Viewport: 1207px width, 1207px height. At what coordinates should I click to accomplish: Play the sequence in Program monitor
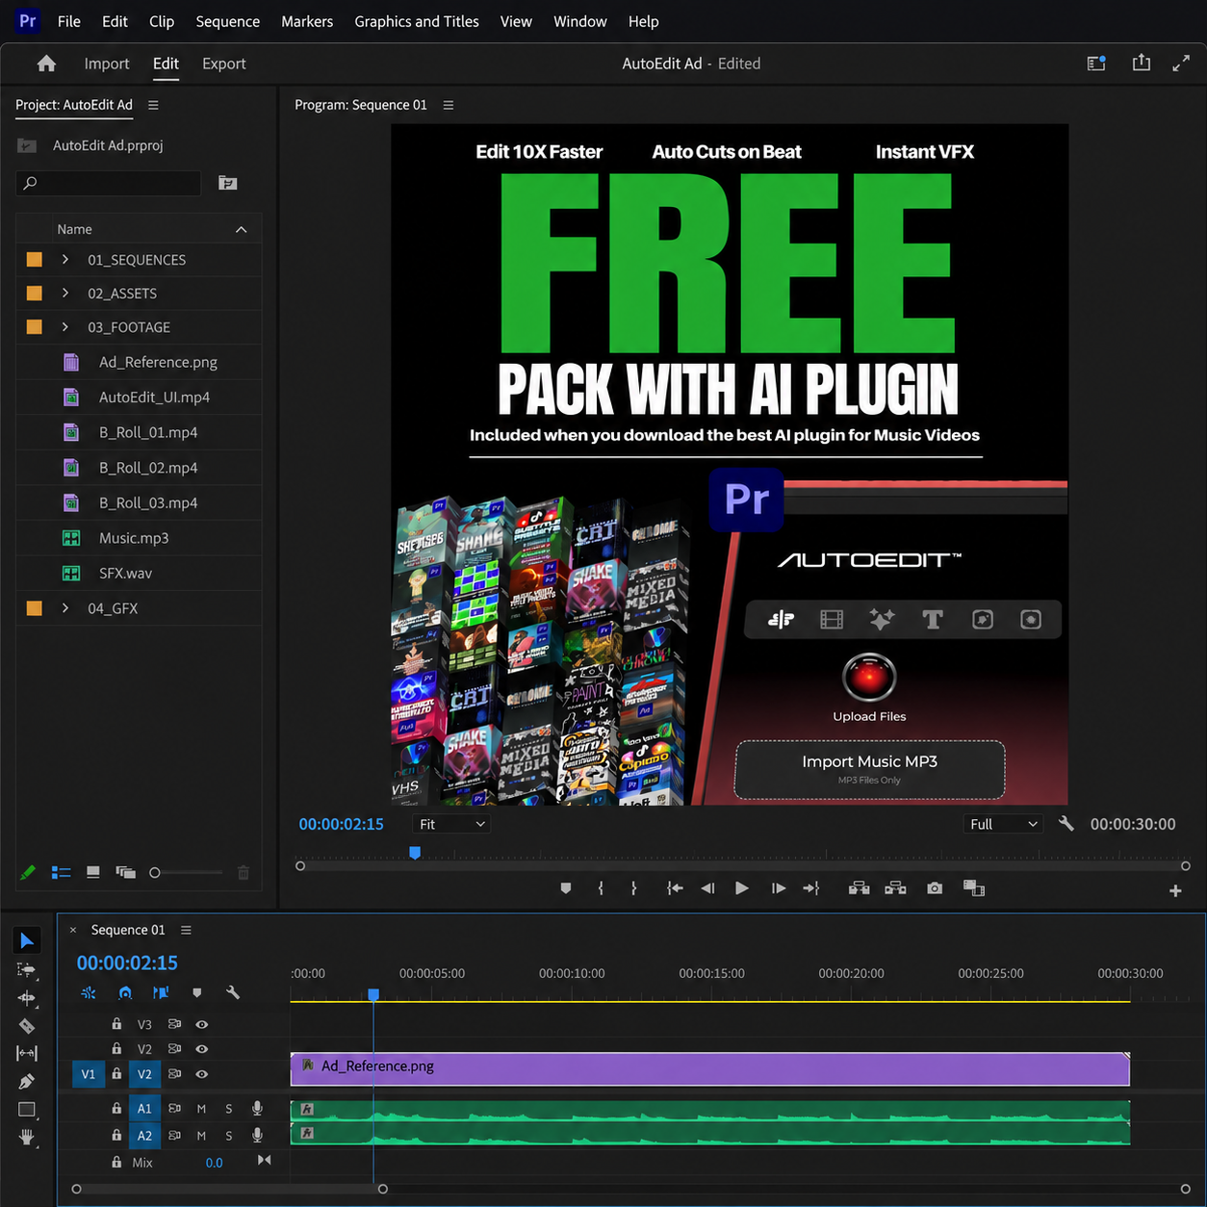(742, 888)
